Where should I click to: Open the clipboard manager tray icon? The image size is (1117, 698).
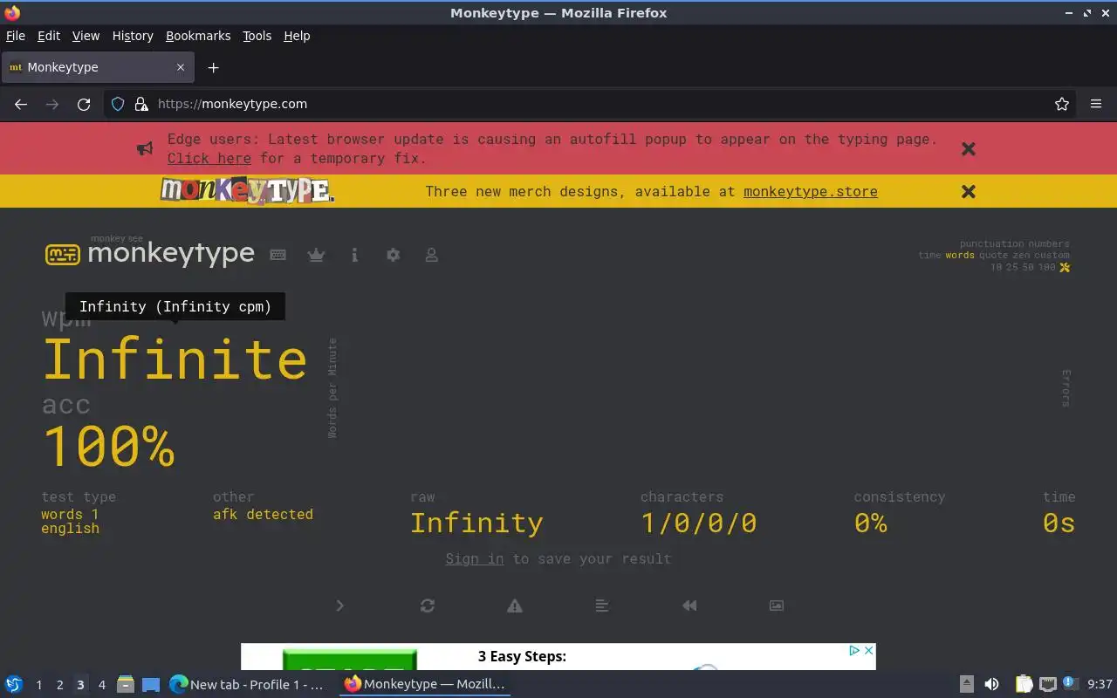pos(1024,685)
